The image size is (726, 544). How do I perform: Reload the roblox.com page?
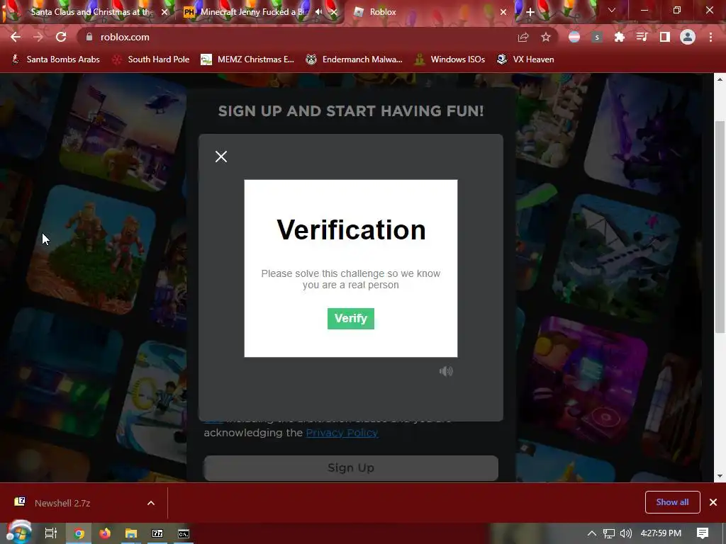(61, 37)
